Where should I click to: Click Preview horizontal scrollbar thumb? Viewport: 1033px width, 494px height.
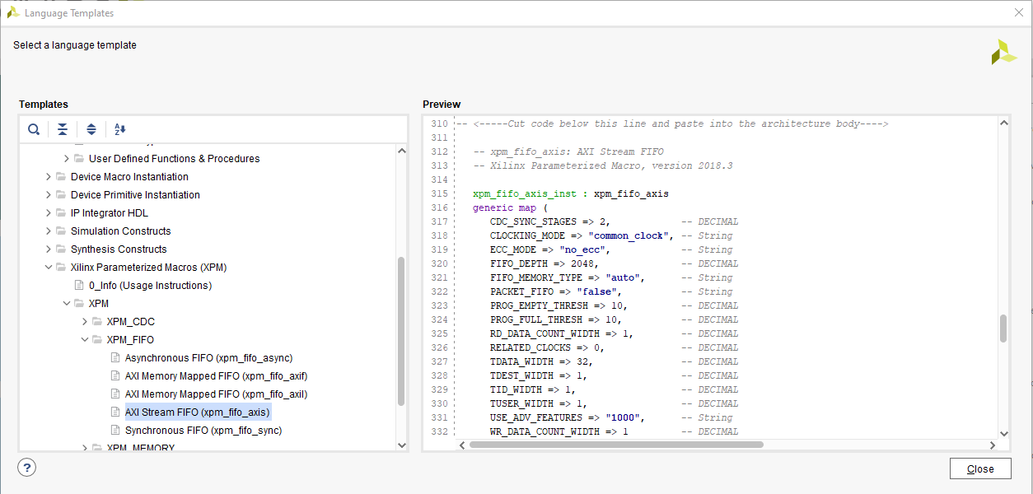(616, 445)
